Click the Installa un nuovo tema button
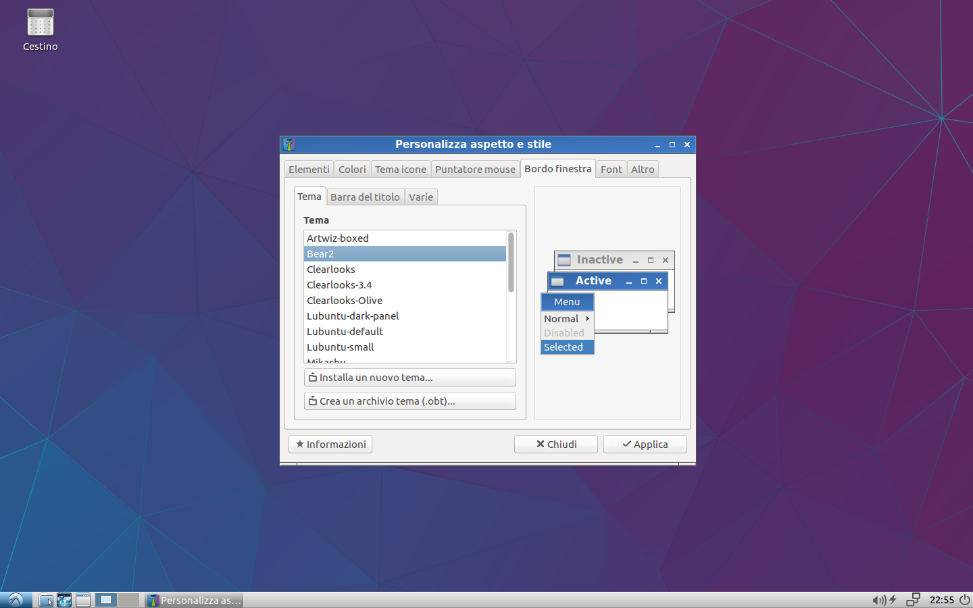 409,378
